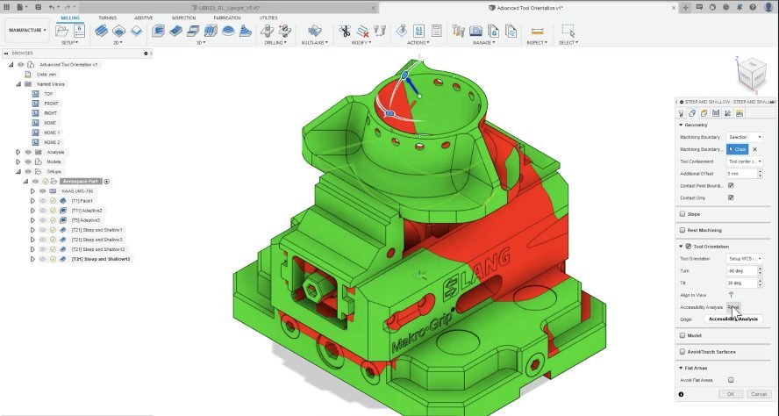Image resolution: width=779 pixels, height=416 pixels.
Task: Open the Machining Boundary Selection dropdown
Action: tap(744, 137)
